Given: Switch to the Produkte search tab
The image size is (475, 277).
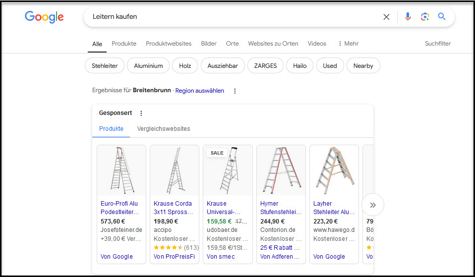Looking at the screenshot, I should pos(124,44).
